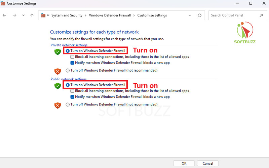Click green shield icon in Private settings
The image size is (269, 168).
(57, 52)
